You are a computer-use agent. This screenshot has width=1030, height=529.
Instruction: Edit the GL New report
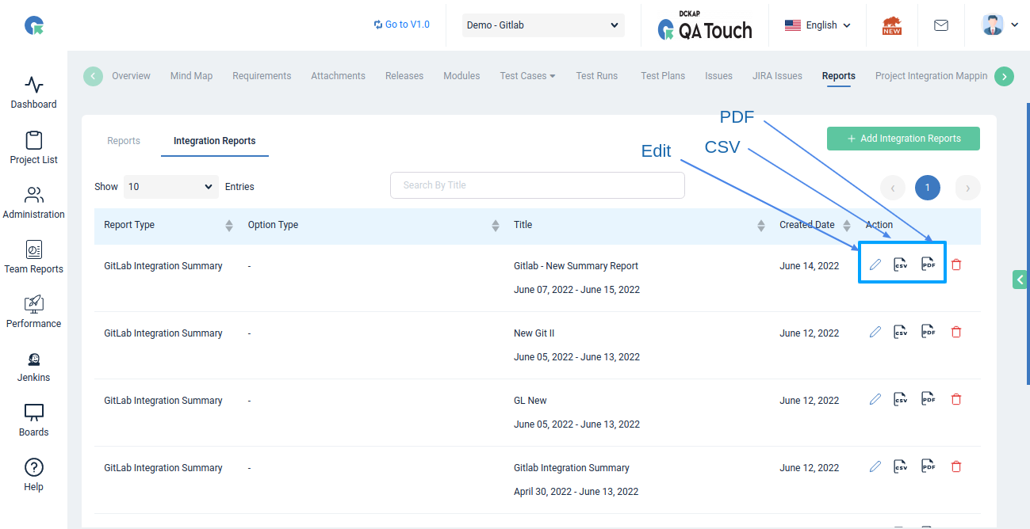875,399
